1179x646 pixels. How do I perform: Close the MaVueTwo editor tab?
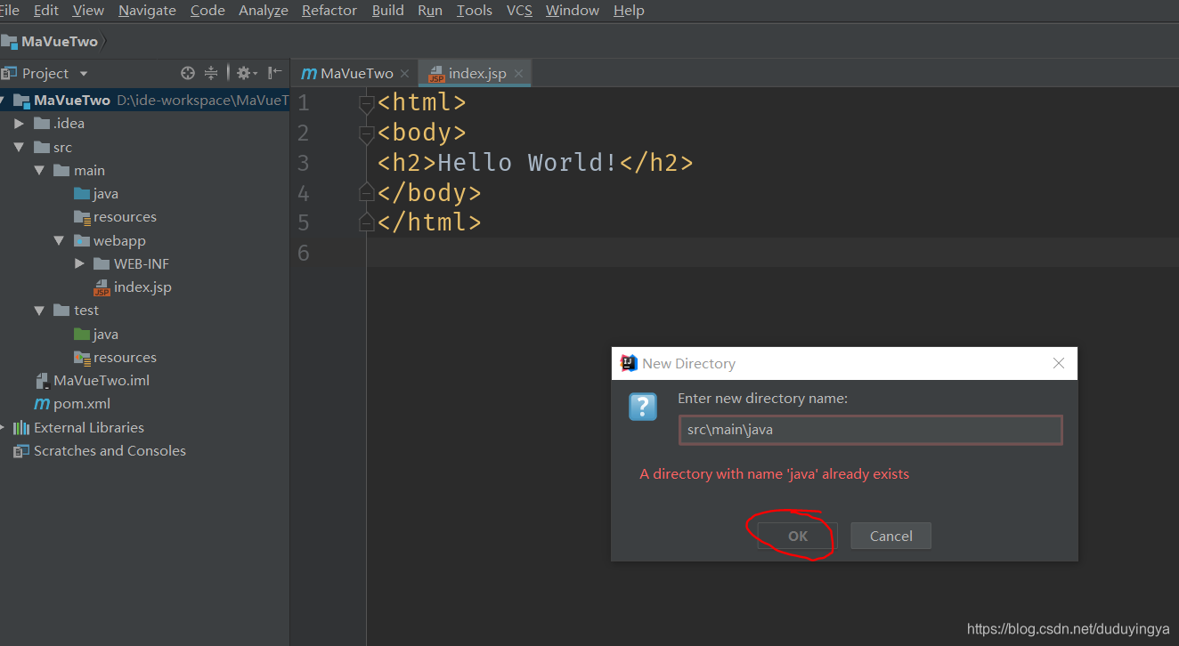[x=404, y=74]
